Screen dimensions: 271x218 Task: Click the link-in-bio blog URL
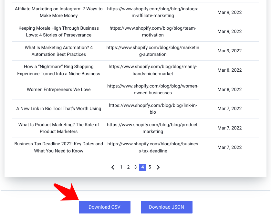click(153, 109)
